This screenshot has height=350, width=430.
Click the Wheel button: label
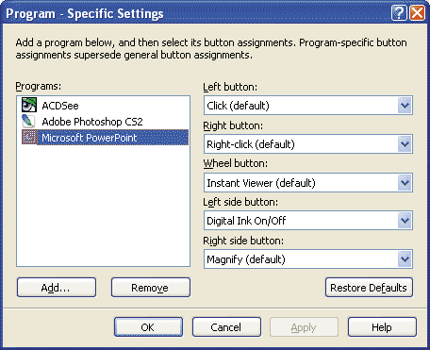pos(236,163)
